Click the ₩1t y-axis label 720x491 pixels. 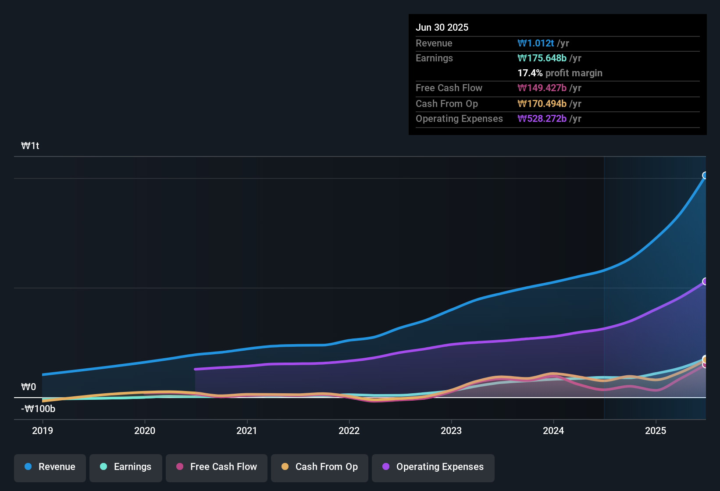click(x=30, y=146)
